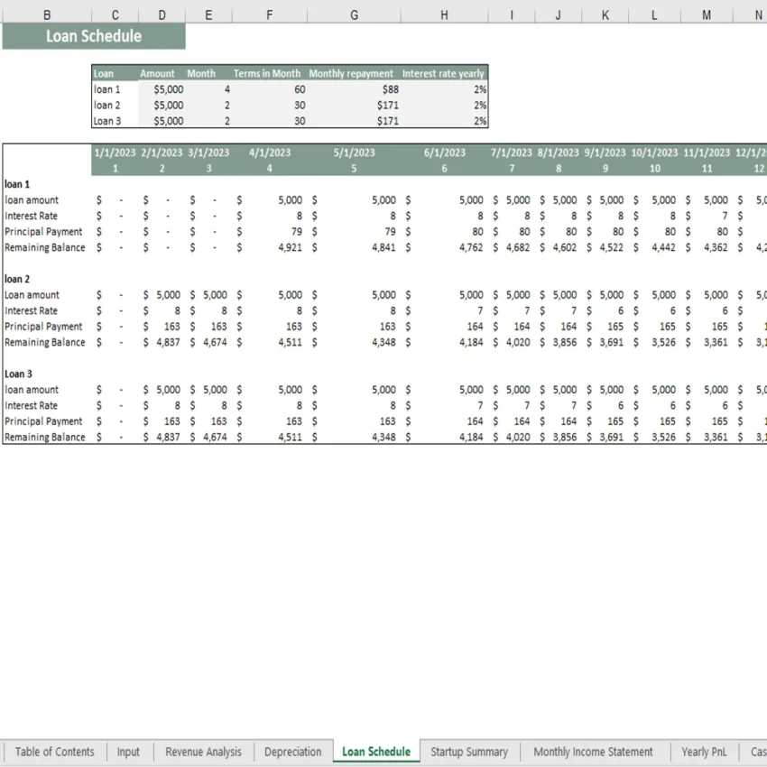This screenshot has height=767, width=767.
Task: Click the Loan Schedule title banner
Action: click(x=93, y=36)
